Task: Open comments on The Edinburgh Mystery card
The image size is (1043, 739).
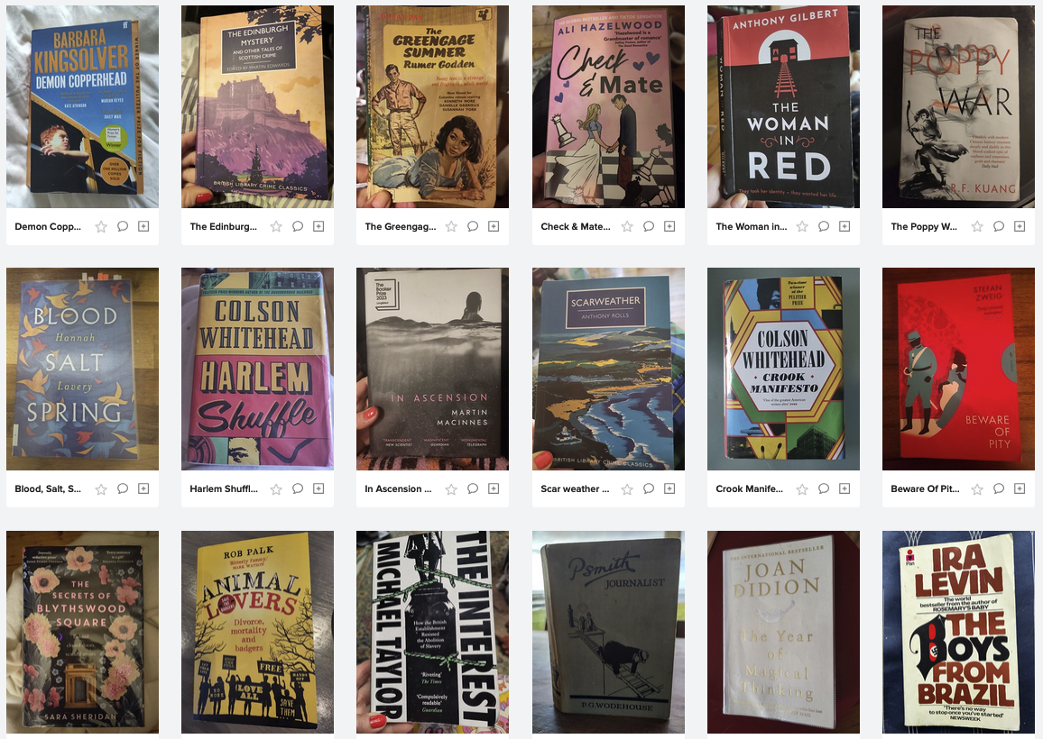Action: [298, 226]
